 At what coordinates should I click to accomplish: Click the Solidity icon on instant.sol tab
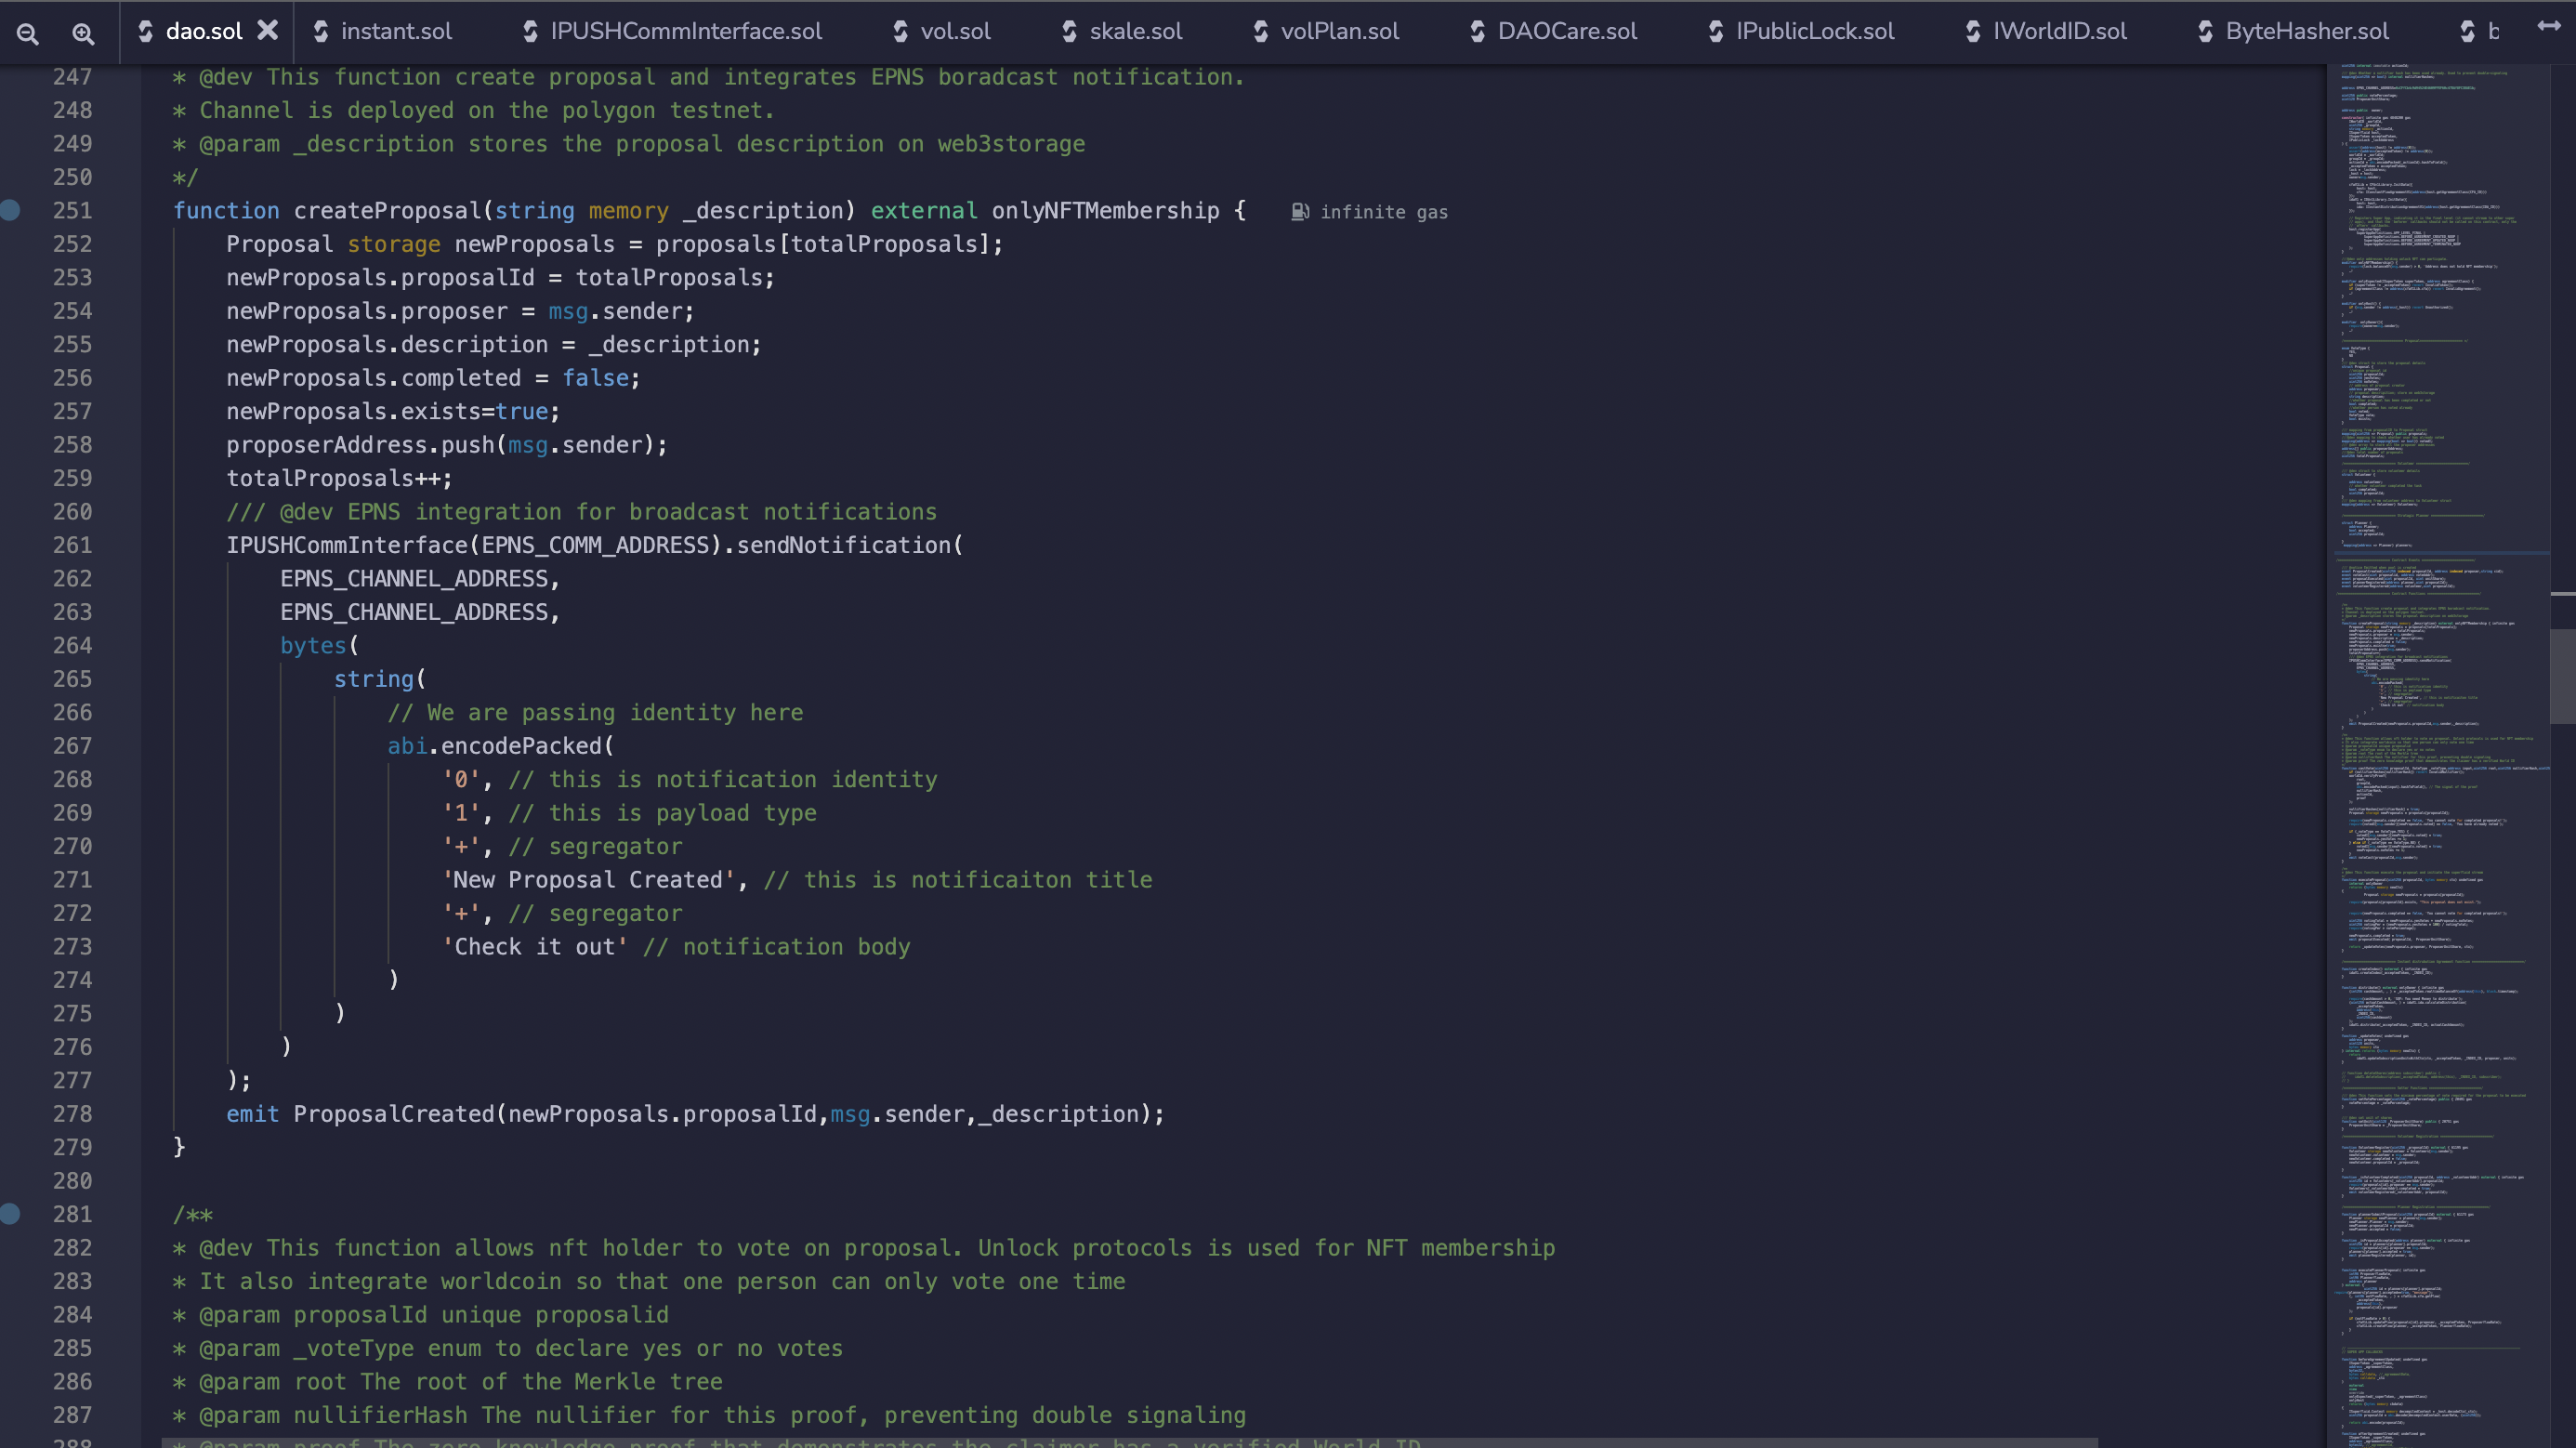pyautogui.click(x=321, y=31)
